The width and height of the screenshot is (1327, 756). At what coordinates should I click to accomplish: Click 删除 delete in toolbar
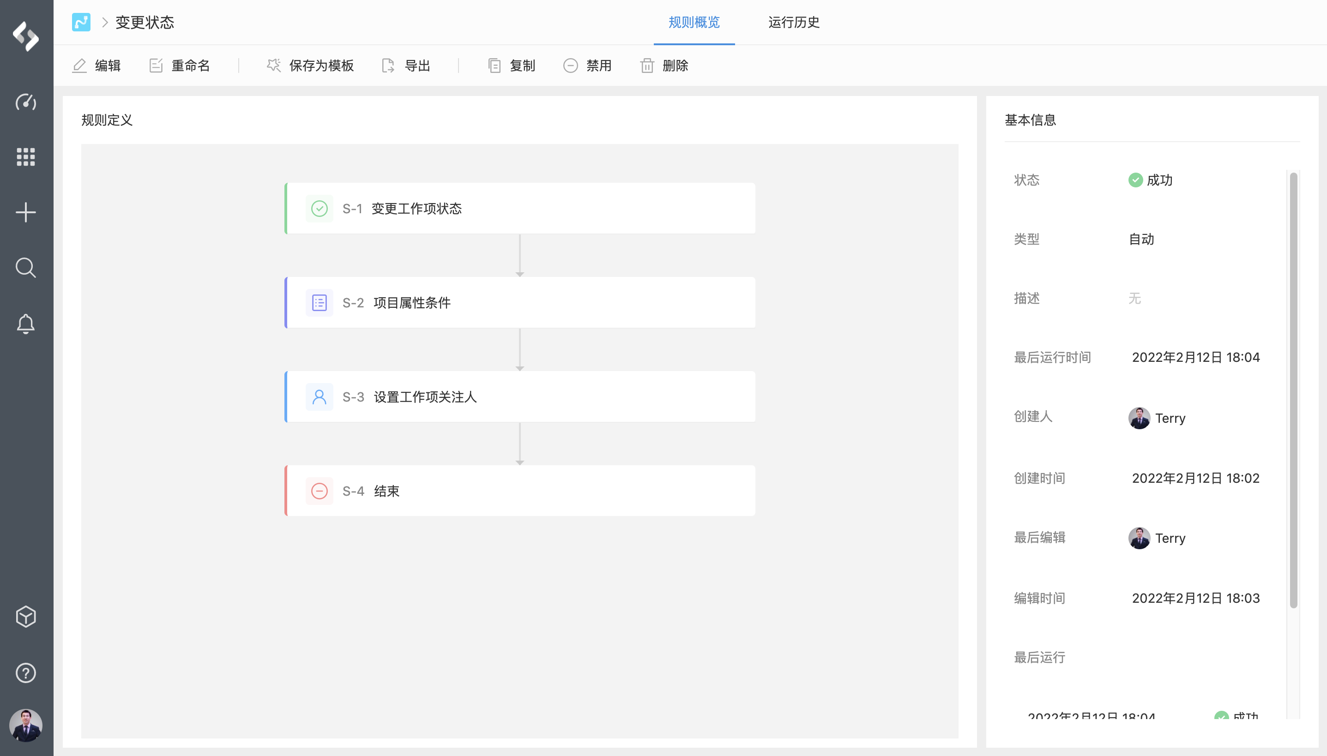664,66
